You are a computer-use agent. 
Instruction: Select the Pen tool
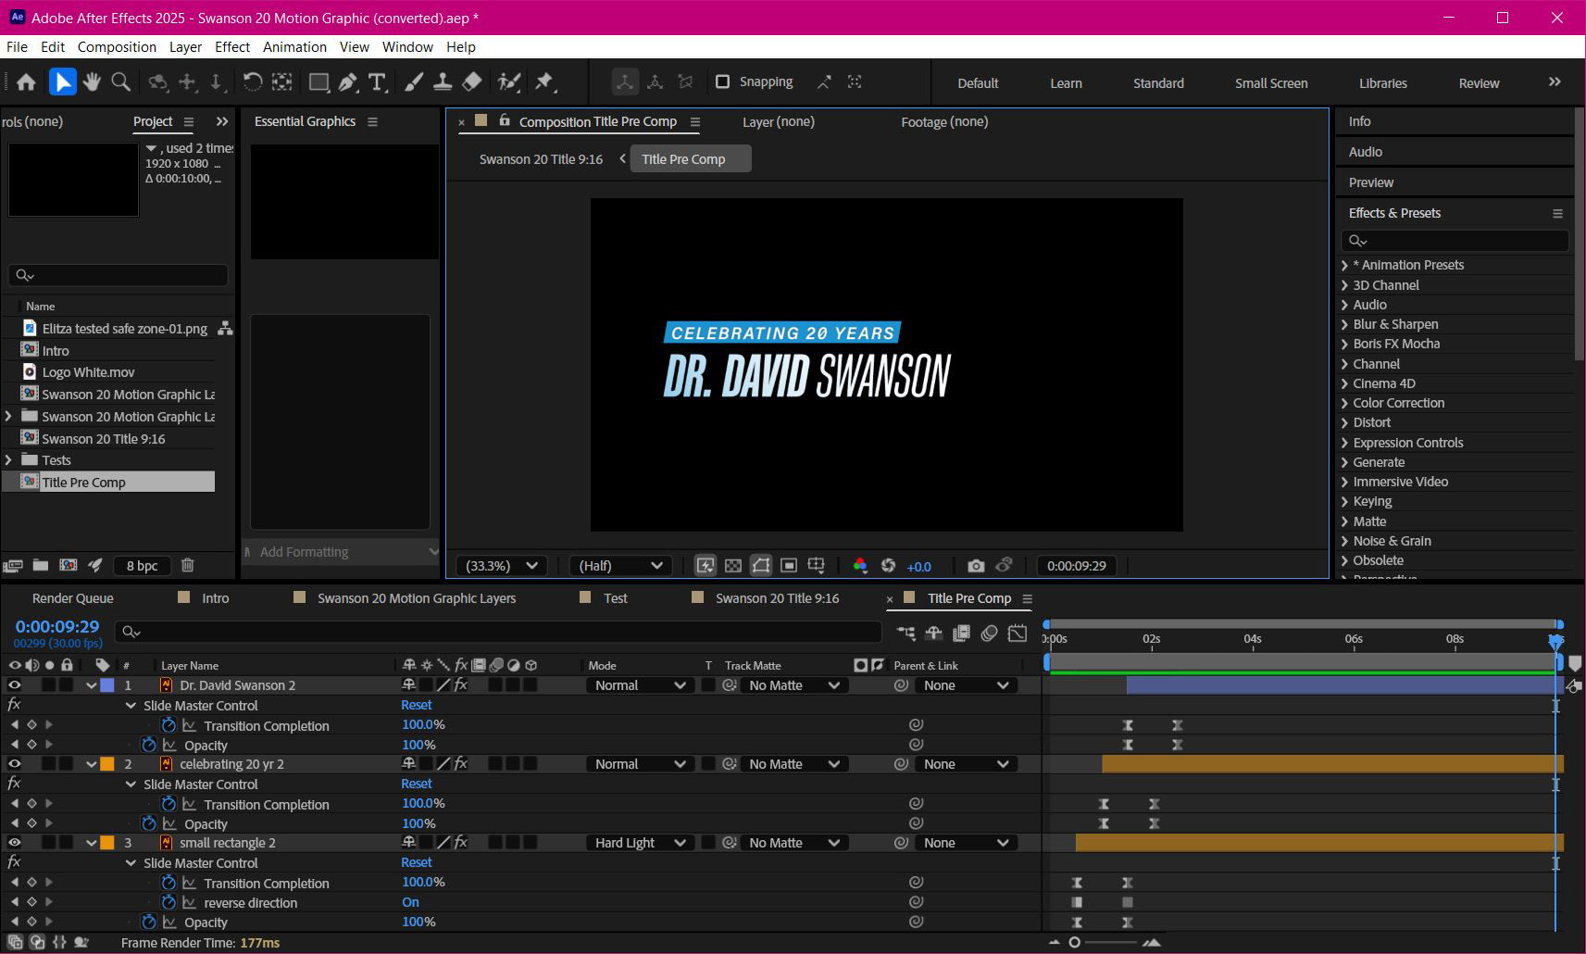(347, 82)
